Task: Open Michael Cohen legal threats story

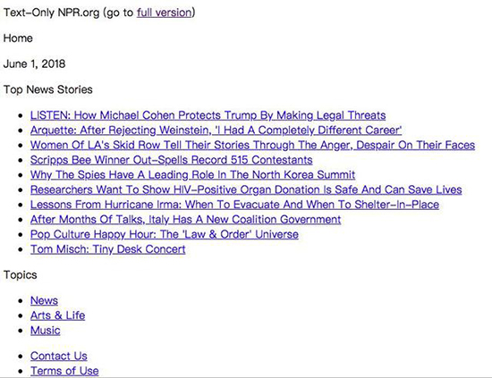Action: tap(208, 115)
